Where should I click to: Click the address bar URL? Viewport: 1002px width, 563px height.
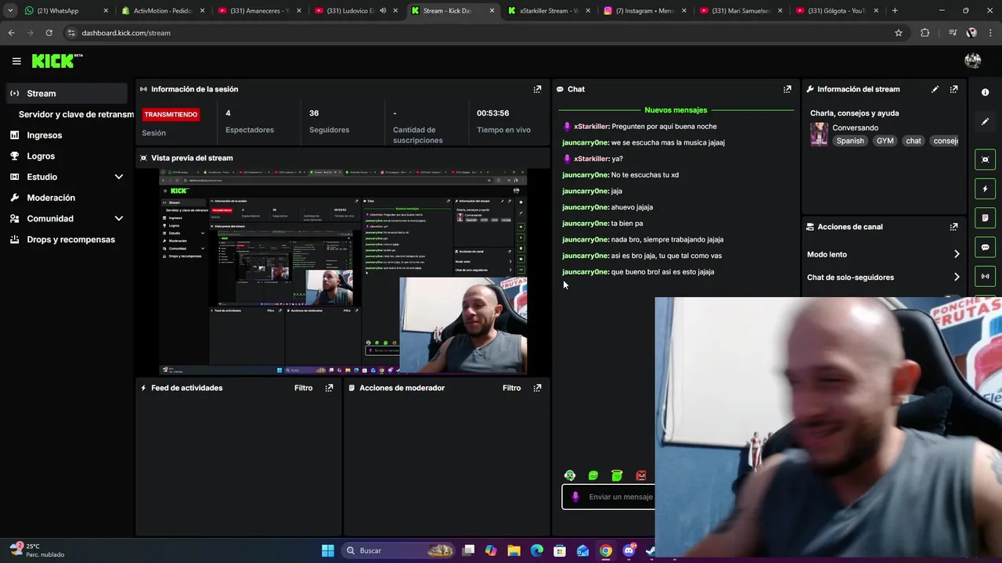[126, 33]
